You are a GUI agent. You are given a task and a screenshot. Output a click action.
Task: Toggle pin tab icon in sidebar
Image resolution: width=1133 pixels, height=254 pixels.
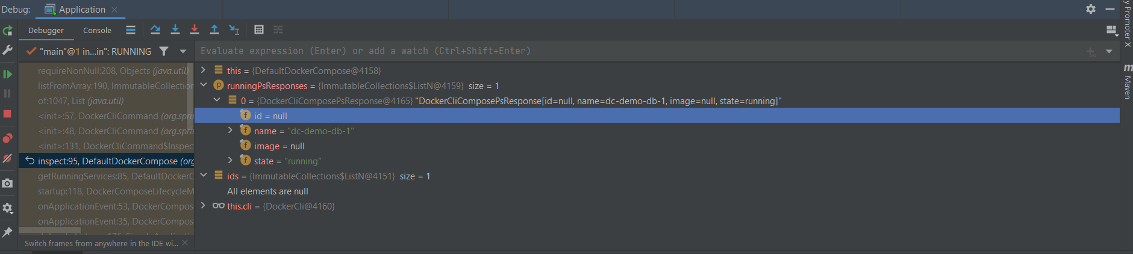8,232
